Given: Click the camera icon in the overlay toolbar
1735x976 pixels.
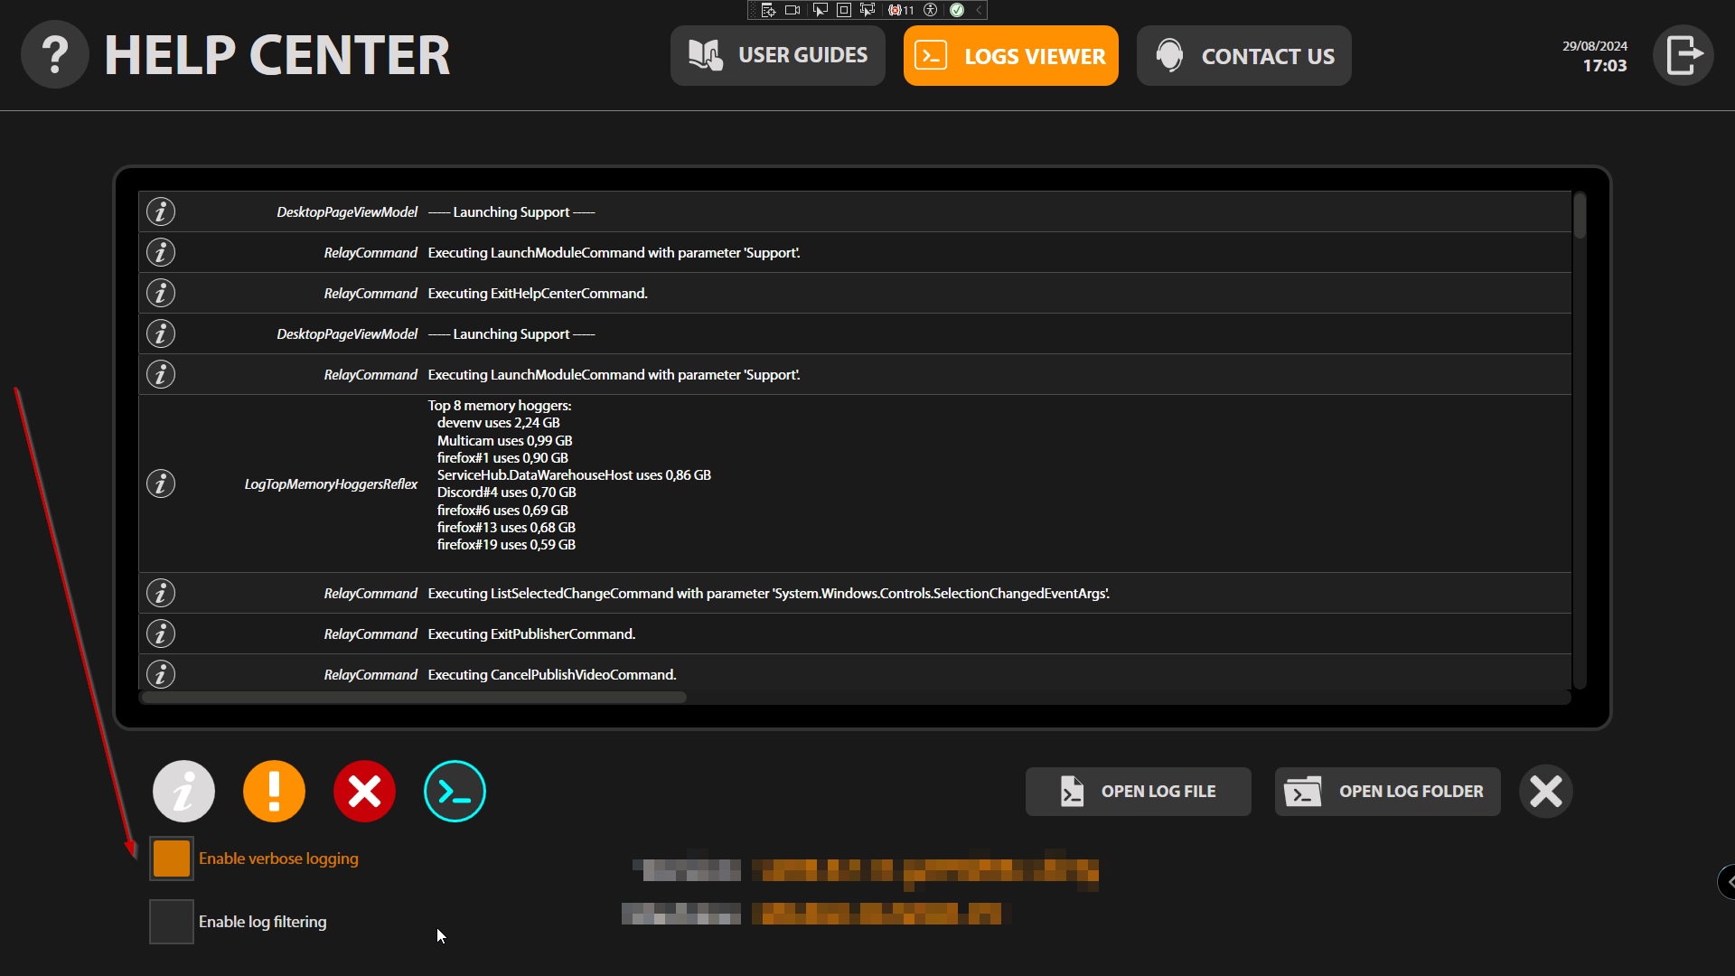Looking at the screenshot, I should 792,10.
